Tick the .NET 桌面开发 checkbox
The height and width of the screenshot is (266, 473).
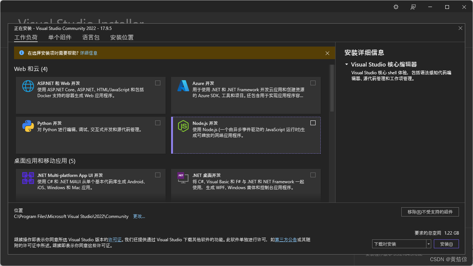pos(313,175)
